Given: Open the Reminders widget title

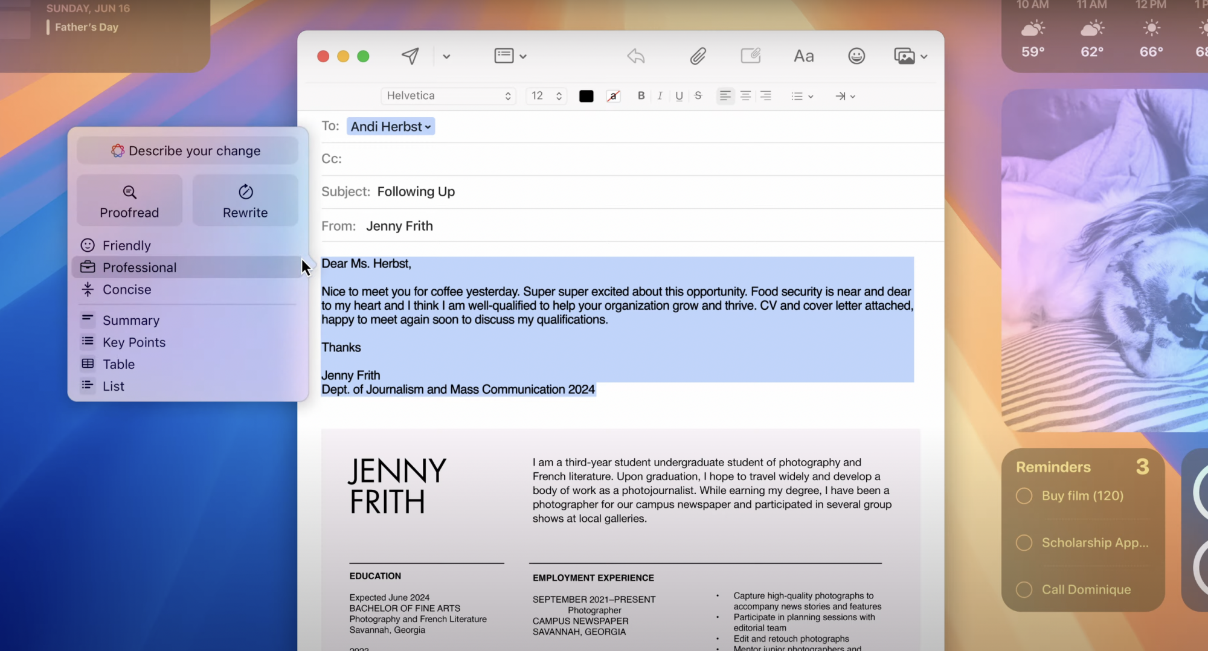Looking at the screenshot, I should (x=1053, y=467).
